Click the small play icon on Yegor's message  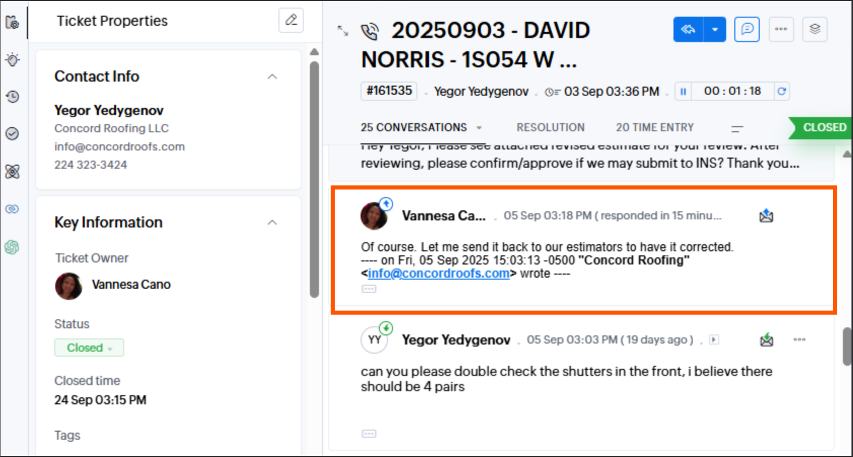point(714,340)
